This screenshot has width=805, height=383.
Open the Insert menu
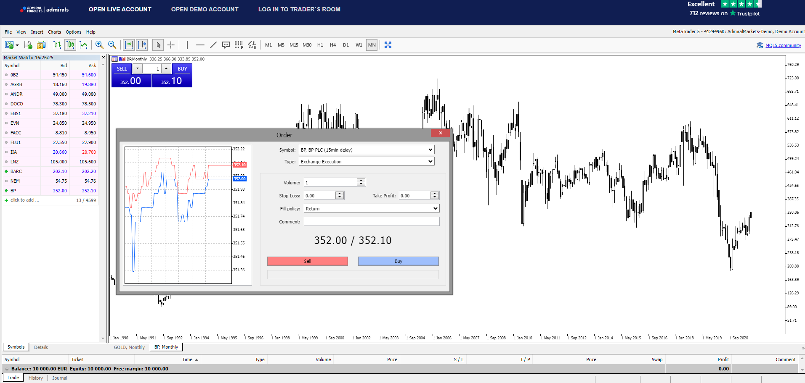pyautogui.click(x=37, y=32)
